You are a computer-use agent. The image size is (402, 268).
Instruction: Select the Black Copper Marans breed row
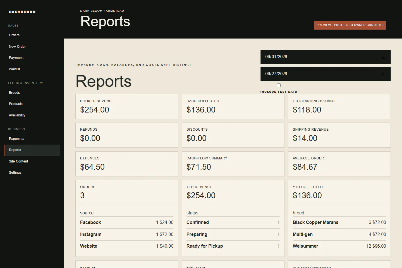point(339,222)
